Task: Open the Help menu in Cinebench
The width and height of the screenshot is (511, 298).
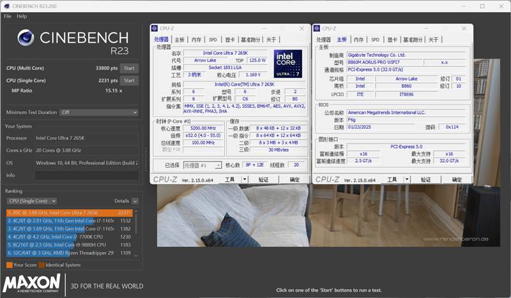Action: coord(22,16)
